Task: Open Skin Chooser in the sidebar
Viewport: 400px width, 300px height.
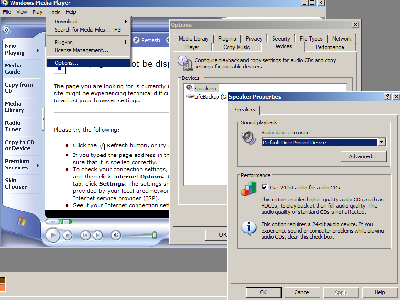Action: [x=22, y=184]
